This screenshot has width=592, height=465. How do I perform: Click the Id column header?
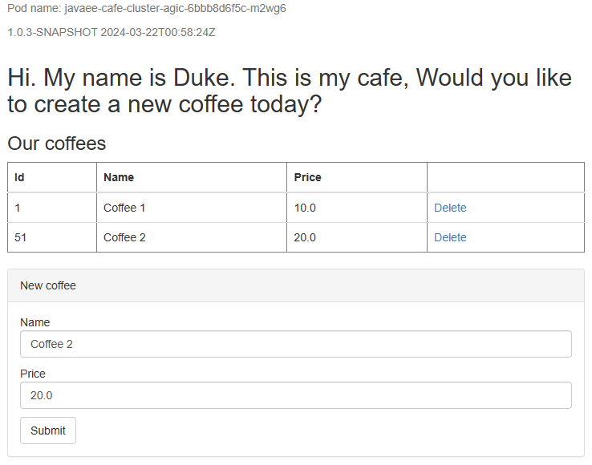[x=21, y=177]
